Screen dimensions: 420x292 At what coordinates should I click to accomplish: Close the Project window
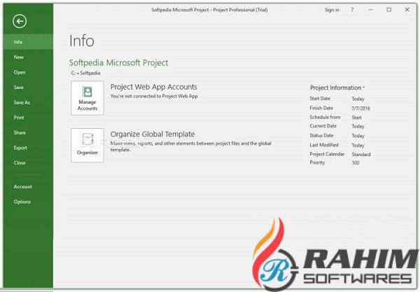coord(407,10)
